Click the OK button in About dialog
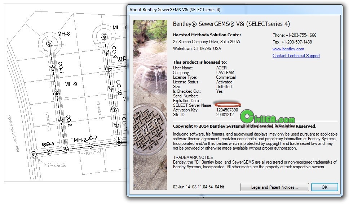Screen dimensions: 362x206 tap(325, 187)
